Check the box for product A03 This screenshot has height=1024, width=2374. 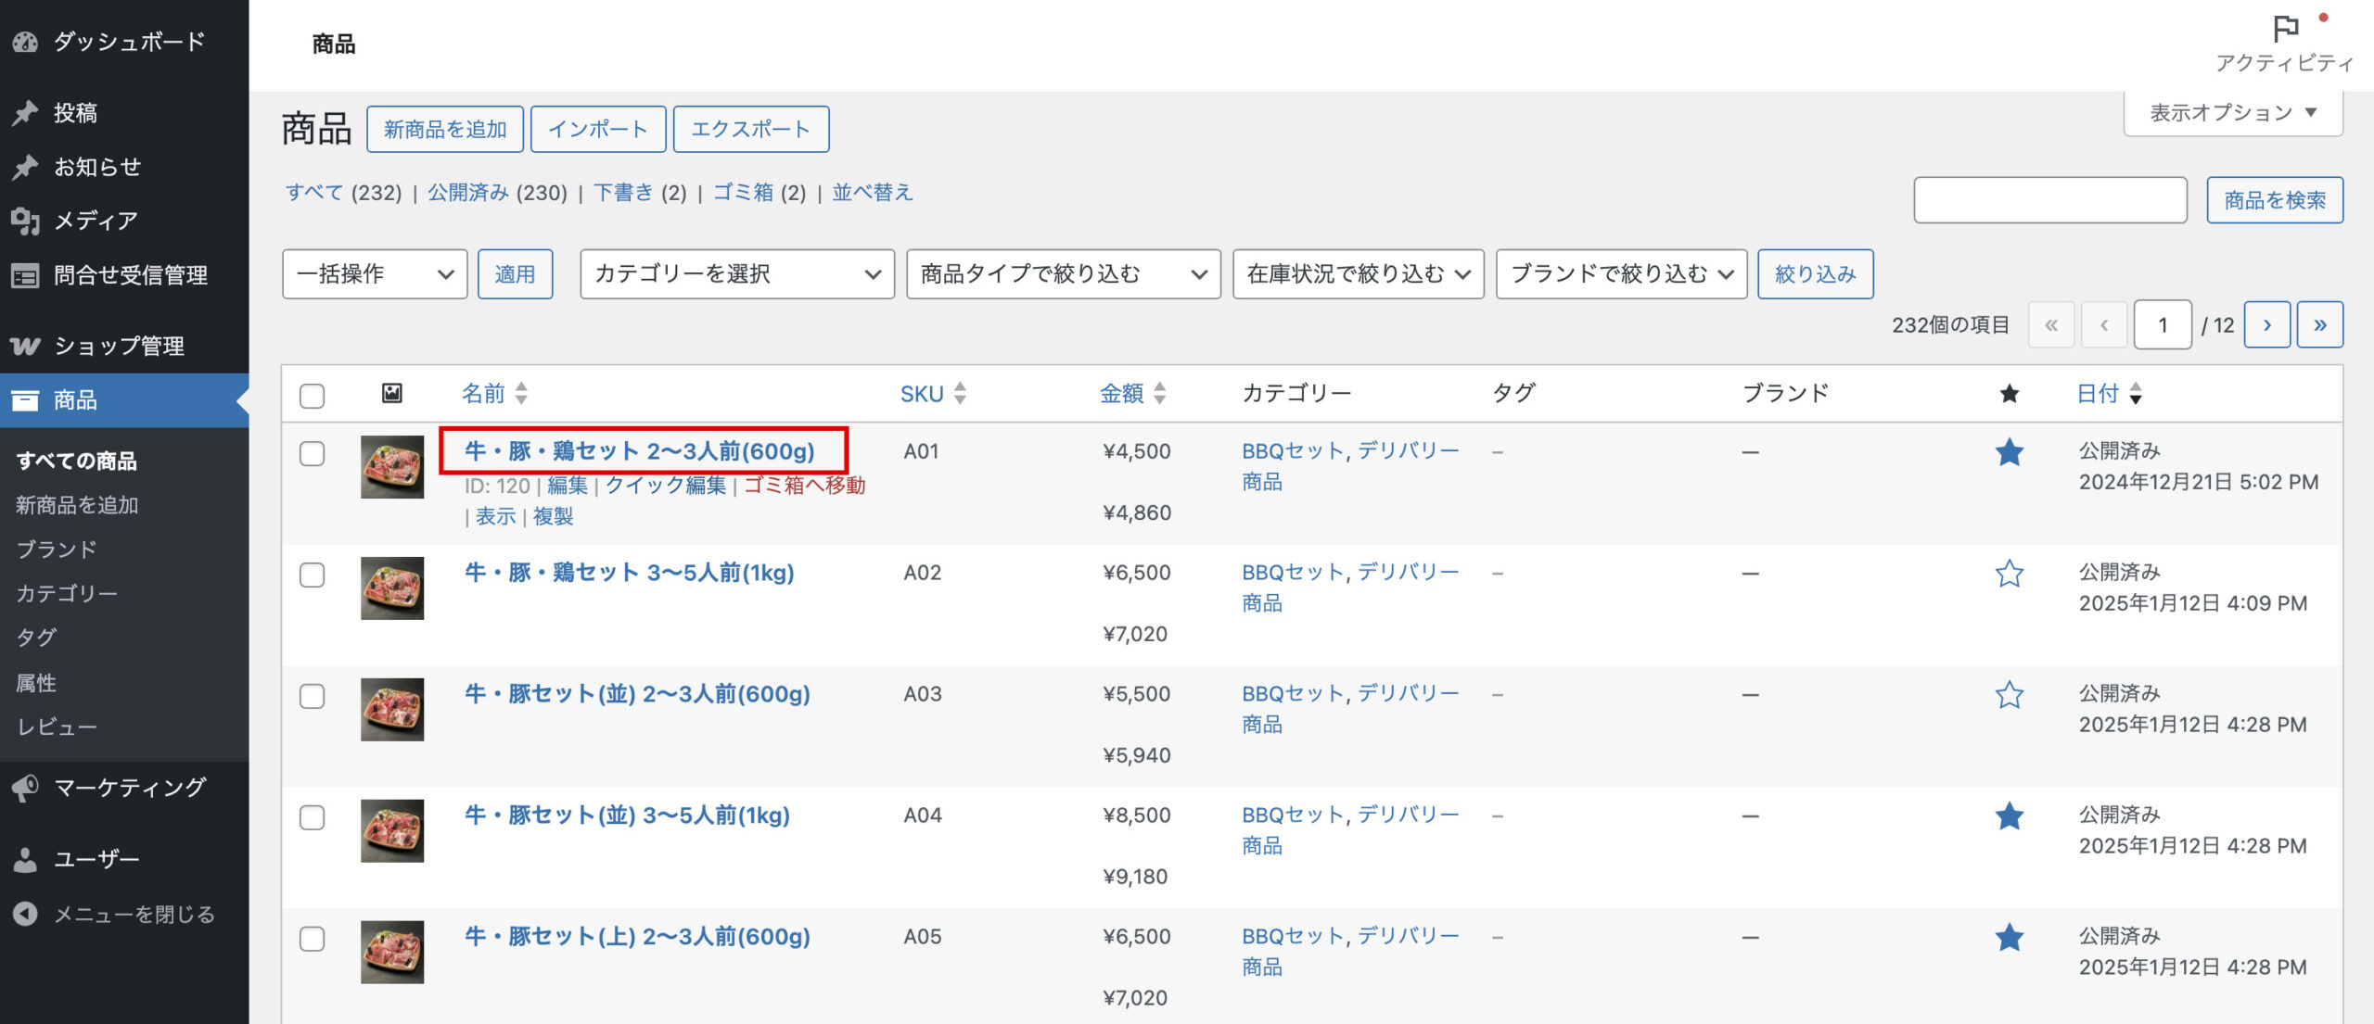click(313, 696)
